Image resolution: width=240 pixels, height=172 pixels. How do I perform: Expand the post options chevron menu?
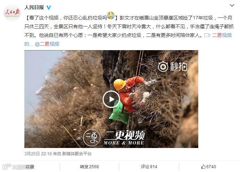pyautogui.click(x=232, y=6)
